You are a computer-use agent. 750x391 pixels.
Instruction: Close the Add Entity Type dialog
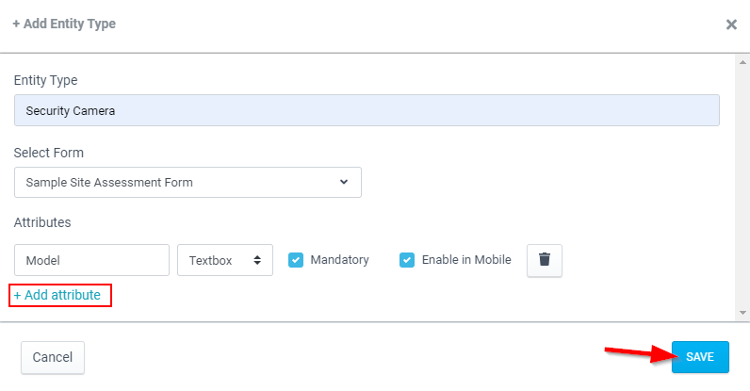pos(731,24)
